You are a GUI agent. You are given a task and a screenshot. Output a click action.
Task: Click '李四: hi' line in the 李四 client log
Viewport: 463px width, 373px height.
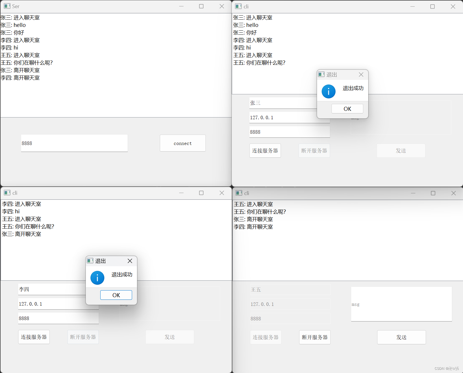[x=11, y=212]
